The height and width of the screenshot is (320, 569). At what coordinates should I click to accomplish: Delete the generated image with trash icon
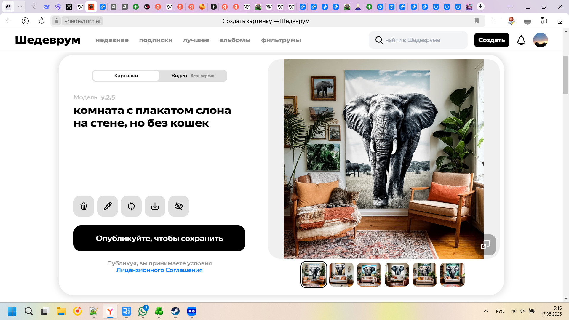click(84, 206)
